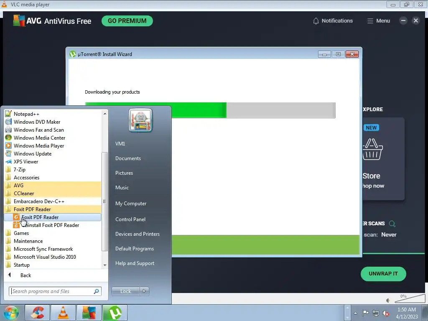The width and height of the screenshot is (428, 321).
Task: Collapse the Foxit PDF Reader folder
Action: point(52,209)
